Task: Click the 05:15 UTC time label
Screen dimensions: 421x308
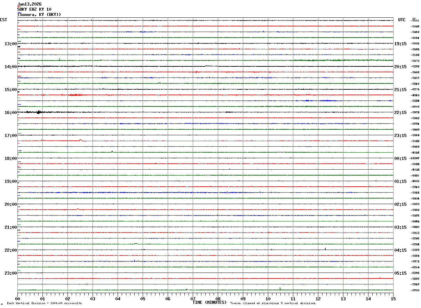Action: [400, 273]
